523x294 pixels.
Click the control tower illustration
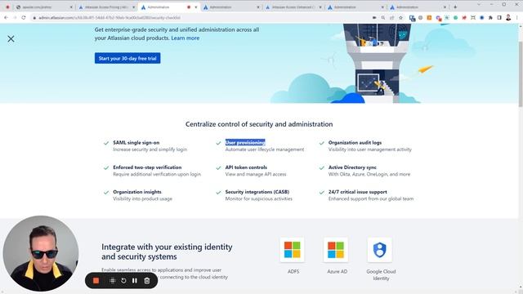(x=377, y=64)
